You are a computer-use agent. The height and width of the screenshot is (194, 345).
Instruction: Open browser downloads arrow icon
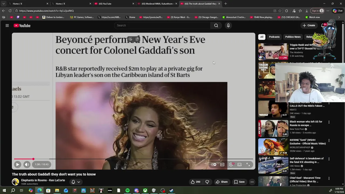[307, 11]
